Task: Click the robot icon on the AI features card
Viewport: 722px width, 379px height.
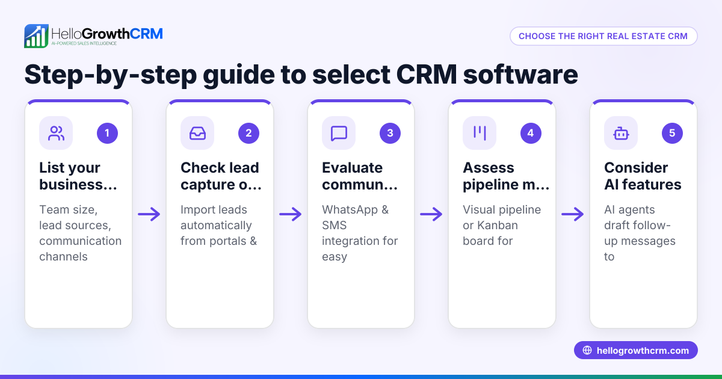Action: click(x=621, y=133)
